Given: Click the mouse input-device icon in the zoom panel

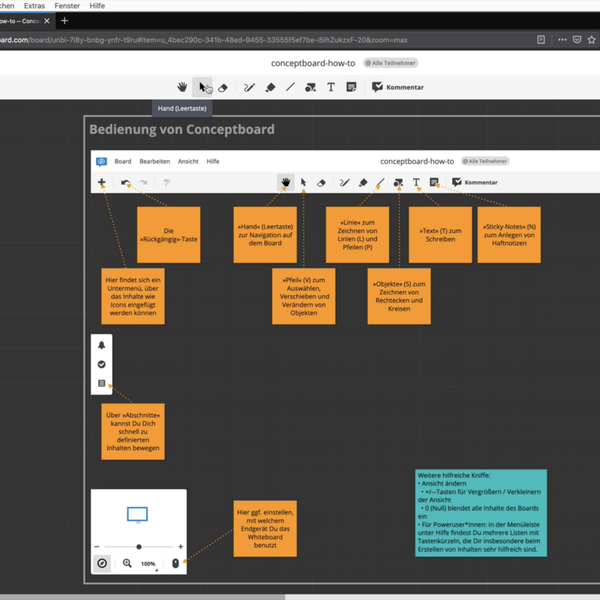Looking at the screenshot, I should pos(175,563).
